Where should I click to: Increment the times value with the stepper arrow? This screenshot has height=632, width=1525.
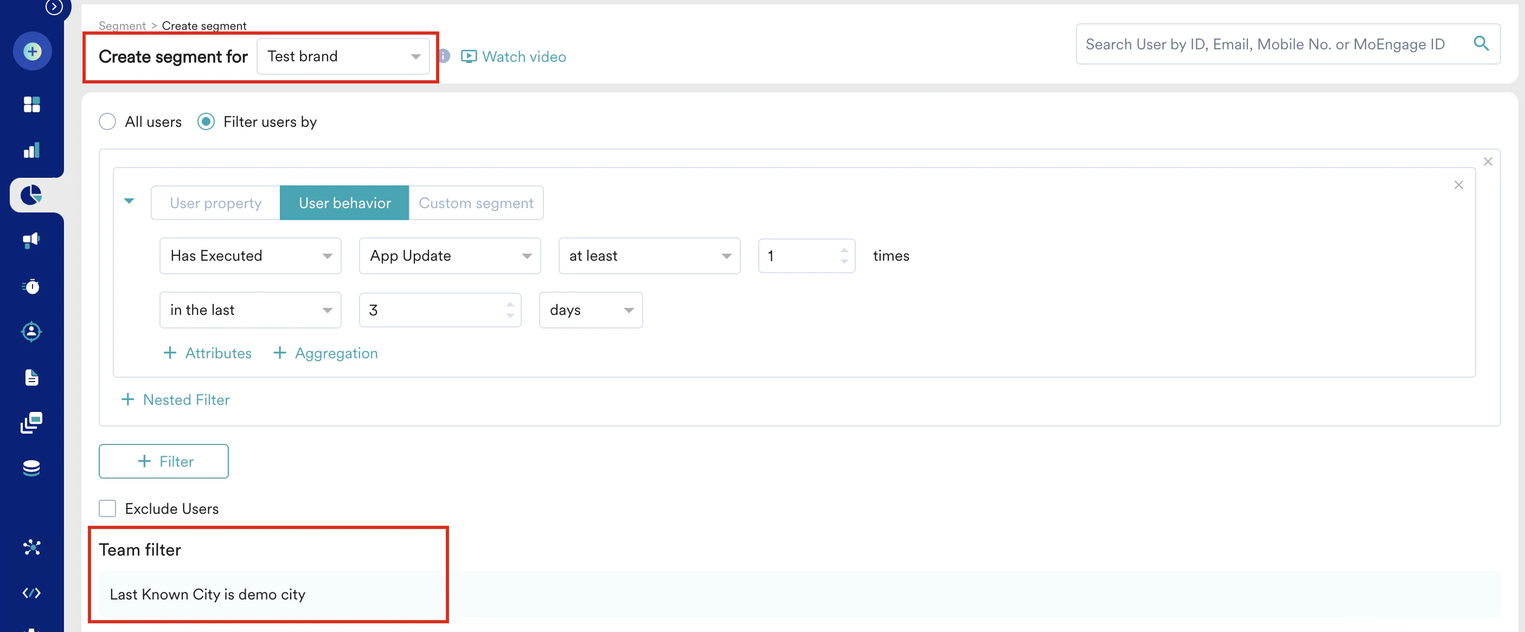pos(844,250)
